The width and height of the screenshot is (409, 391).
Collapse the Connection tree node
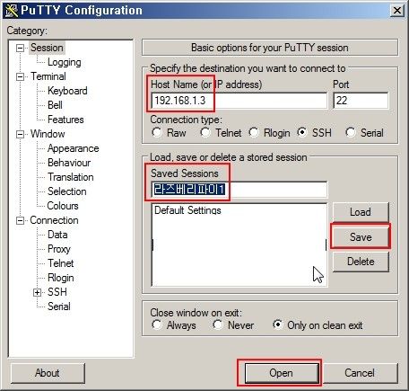pyautogui.click(x=20, y=221)
